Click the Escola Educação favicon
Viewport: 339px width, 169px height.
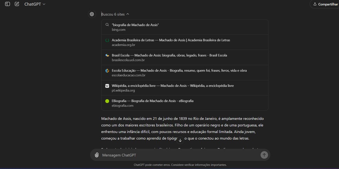click(107, 71)
